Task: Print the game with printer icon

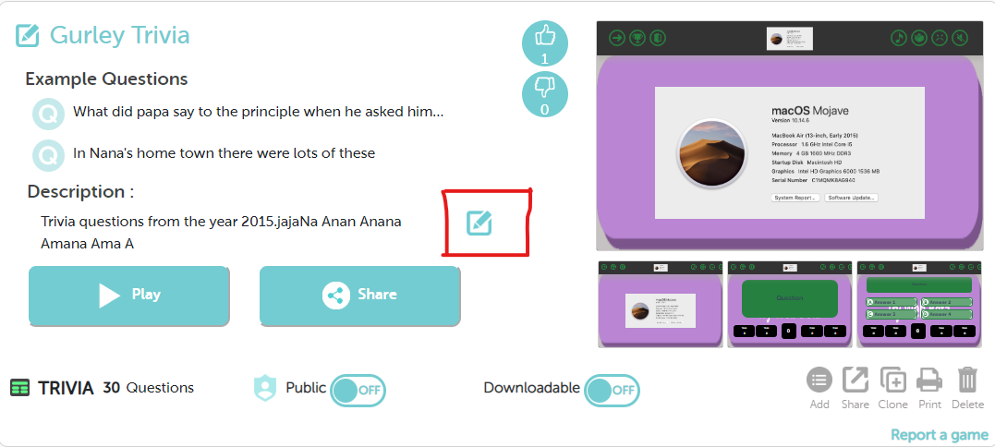Action: [x=929, y=380]
